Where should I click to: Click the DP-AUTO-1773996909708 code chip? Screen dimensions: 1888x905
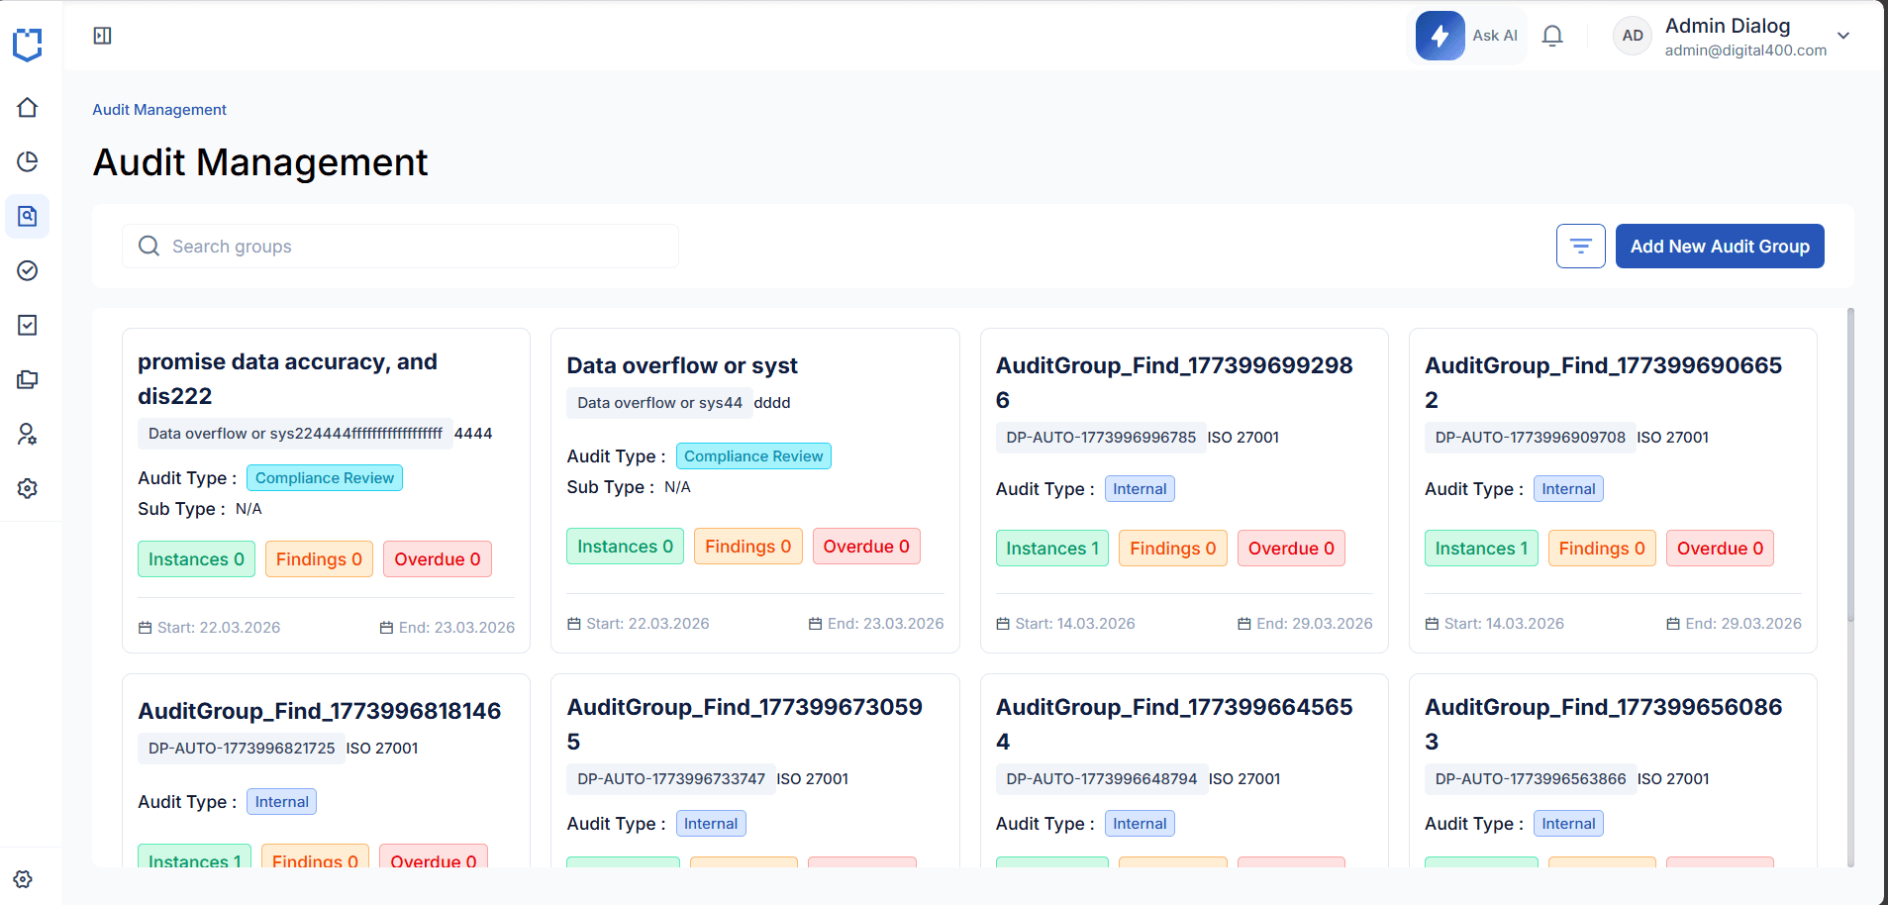[1530, 438]
